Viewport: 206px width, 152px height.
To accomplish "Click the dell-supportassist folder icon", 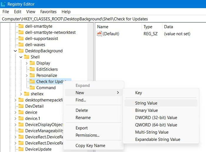I will [x=21, y=39].
